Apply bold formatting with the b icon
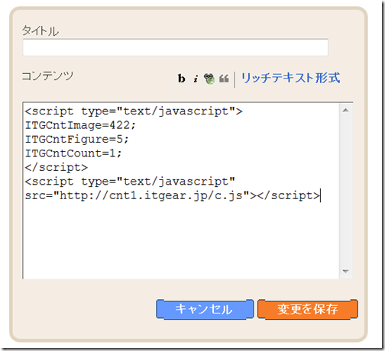The width and height of the screenshot is (385, 351). 181,79
